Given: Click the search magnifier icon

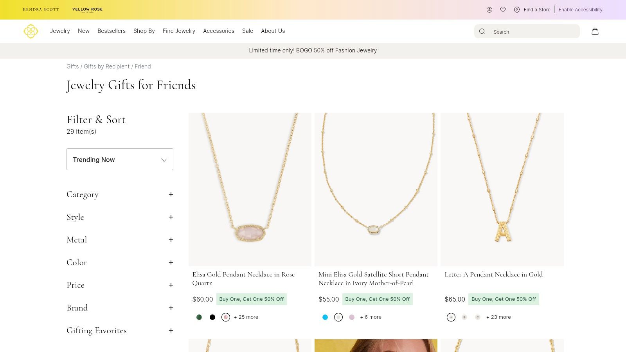Looking at the screenshot, I should (482, 31).
